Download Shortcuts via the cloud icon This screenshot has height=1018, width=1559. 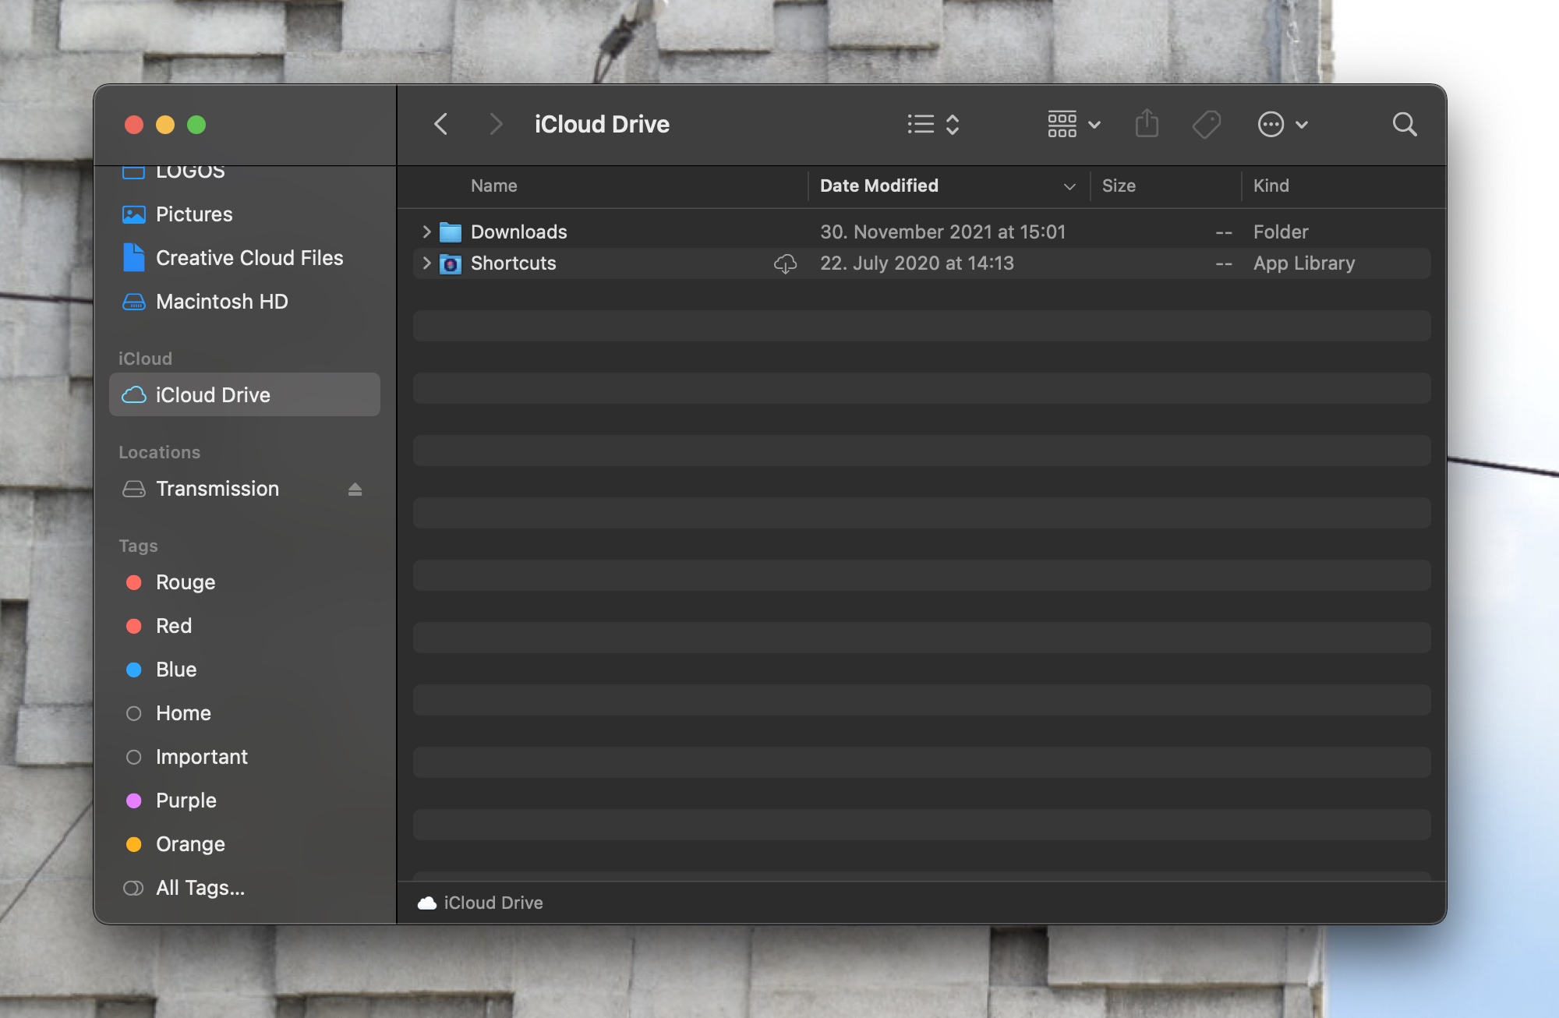pos(785,263)
